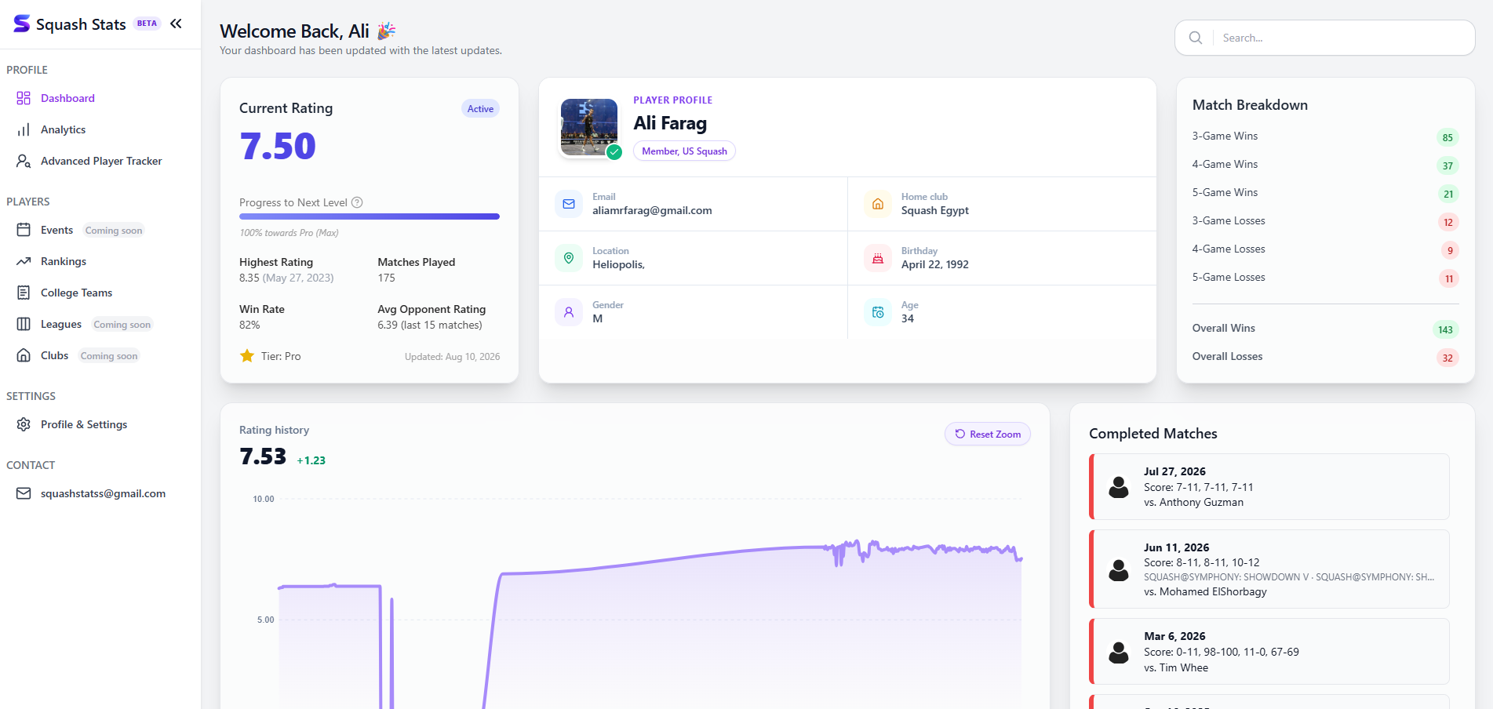Click the Active status badge

[x=480, y=108]
